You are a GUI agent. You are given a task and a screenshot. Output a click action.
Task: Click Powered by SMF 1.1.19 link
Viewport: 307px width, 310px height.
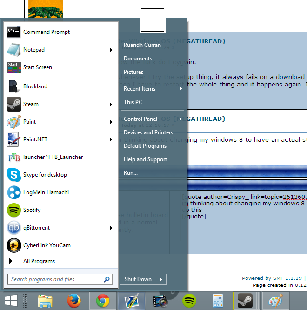(x=272, y=278)
